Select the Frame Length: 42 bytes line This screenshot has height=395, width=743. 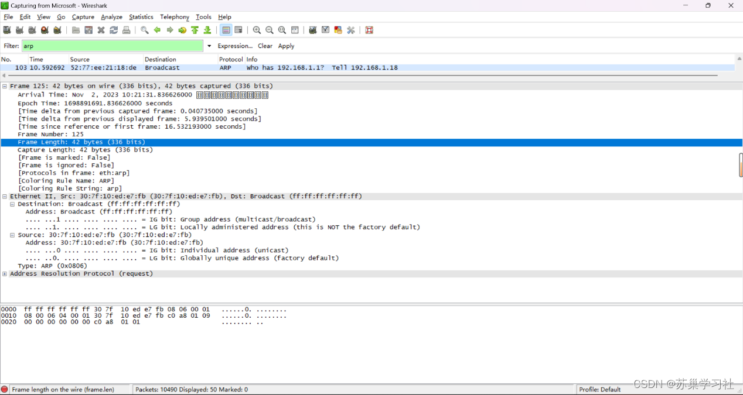click(371, 142)
